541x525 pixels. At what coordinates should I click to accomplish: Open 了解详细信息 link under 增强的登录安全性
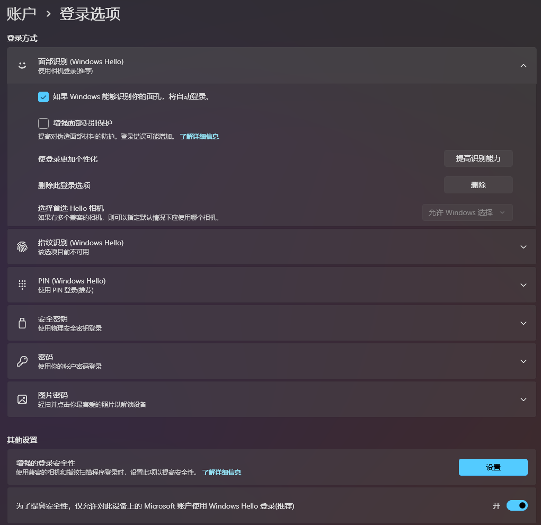tap(221, 473)
